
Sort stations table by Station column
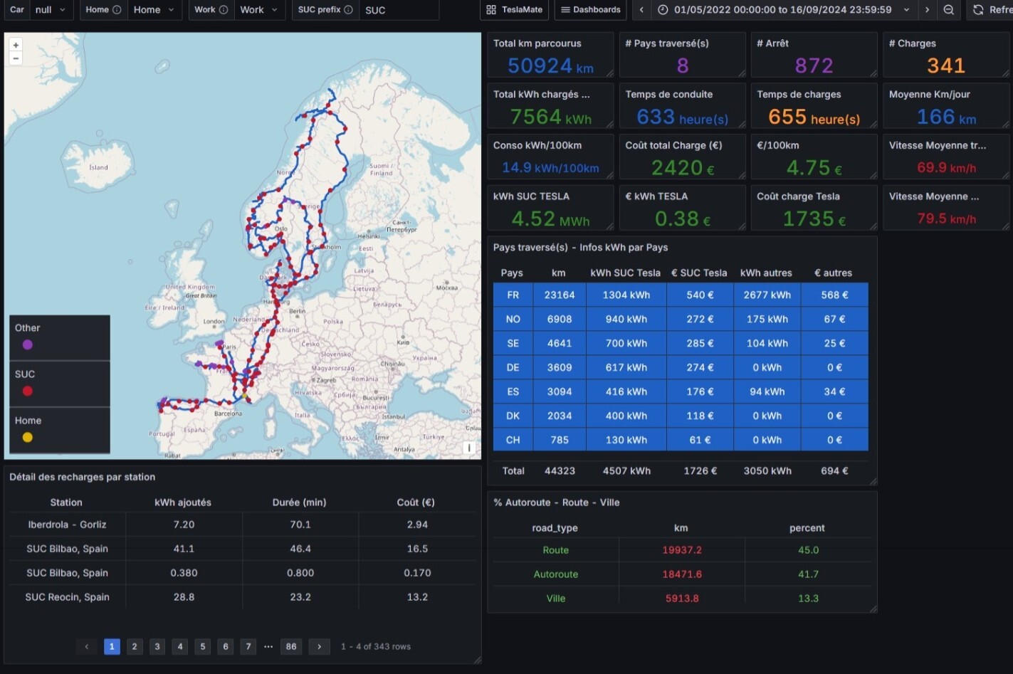point(66,502)
